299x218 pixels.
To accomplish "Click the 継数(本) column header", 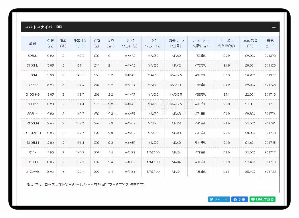I will (x=63, y=43).
